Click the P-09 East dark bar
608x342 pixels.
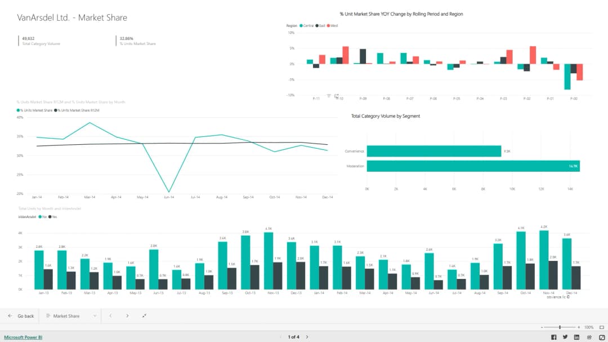pos(363,56)
